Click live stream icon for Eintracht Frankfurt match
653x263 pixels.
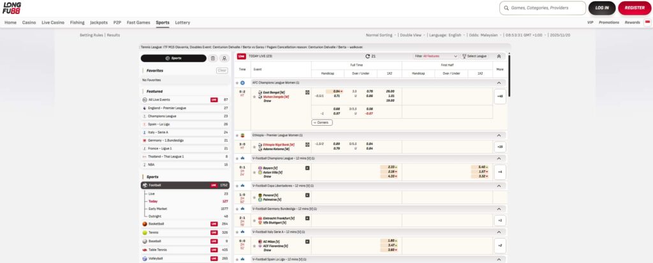(307, 218)
